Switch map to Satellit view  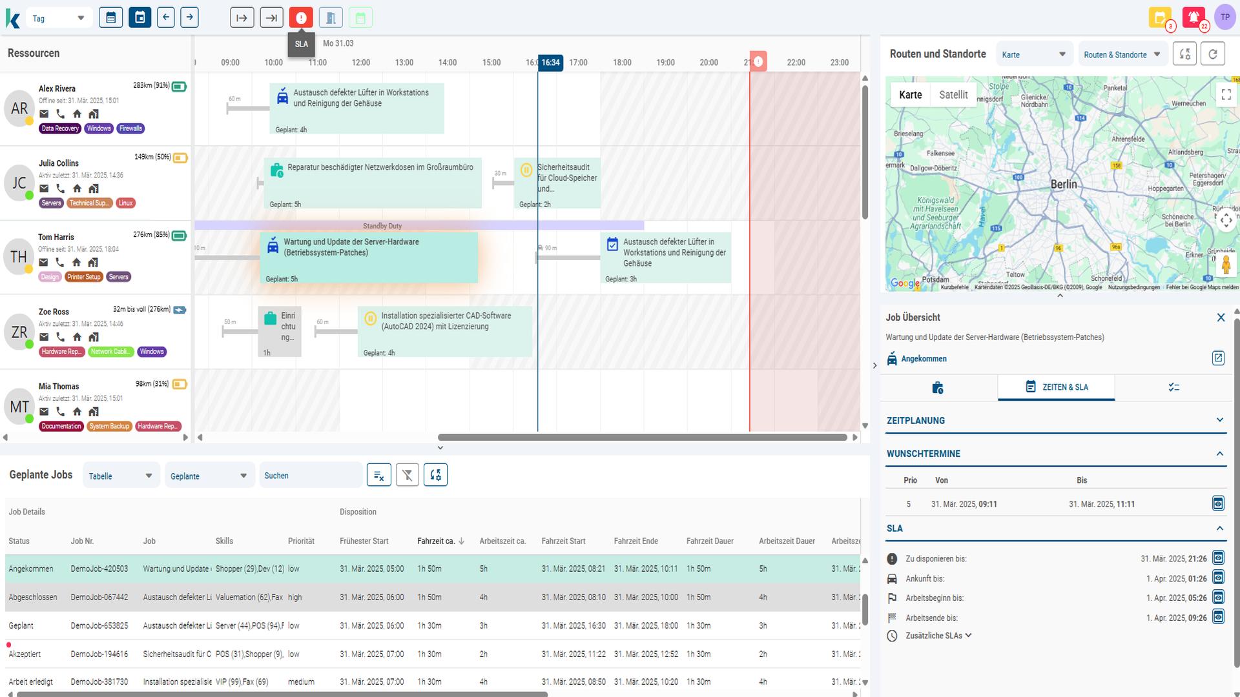[x=953, y=95]
